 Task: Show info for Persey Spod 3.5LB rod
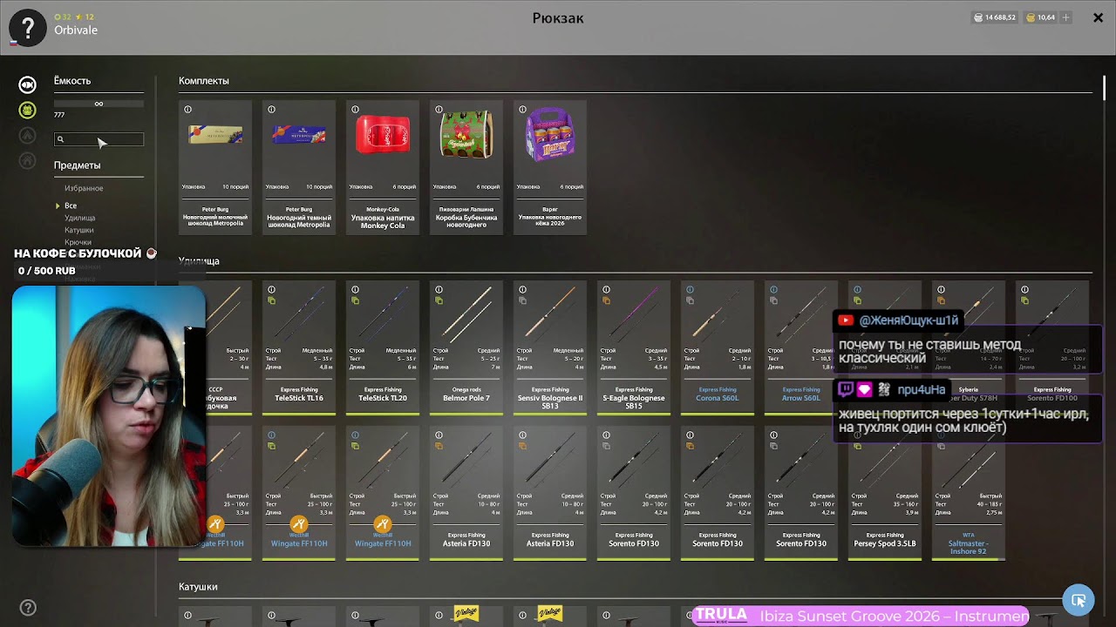tap(857, 435)
